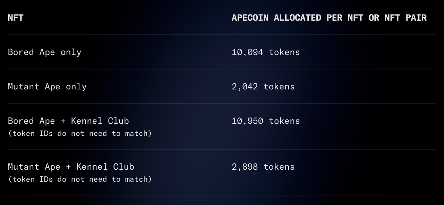Click the word PAIR in the header

pos(416,18)
